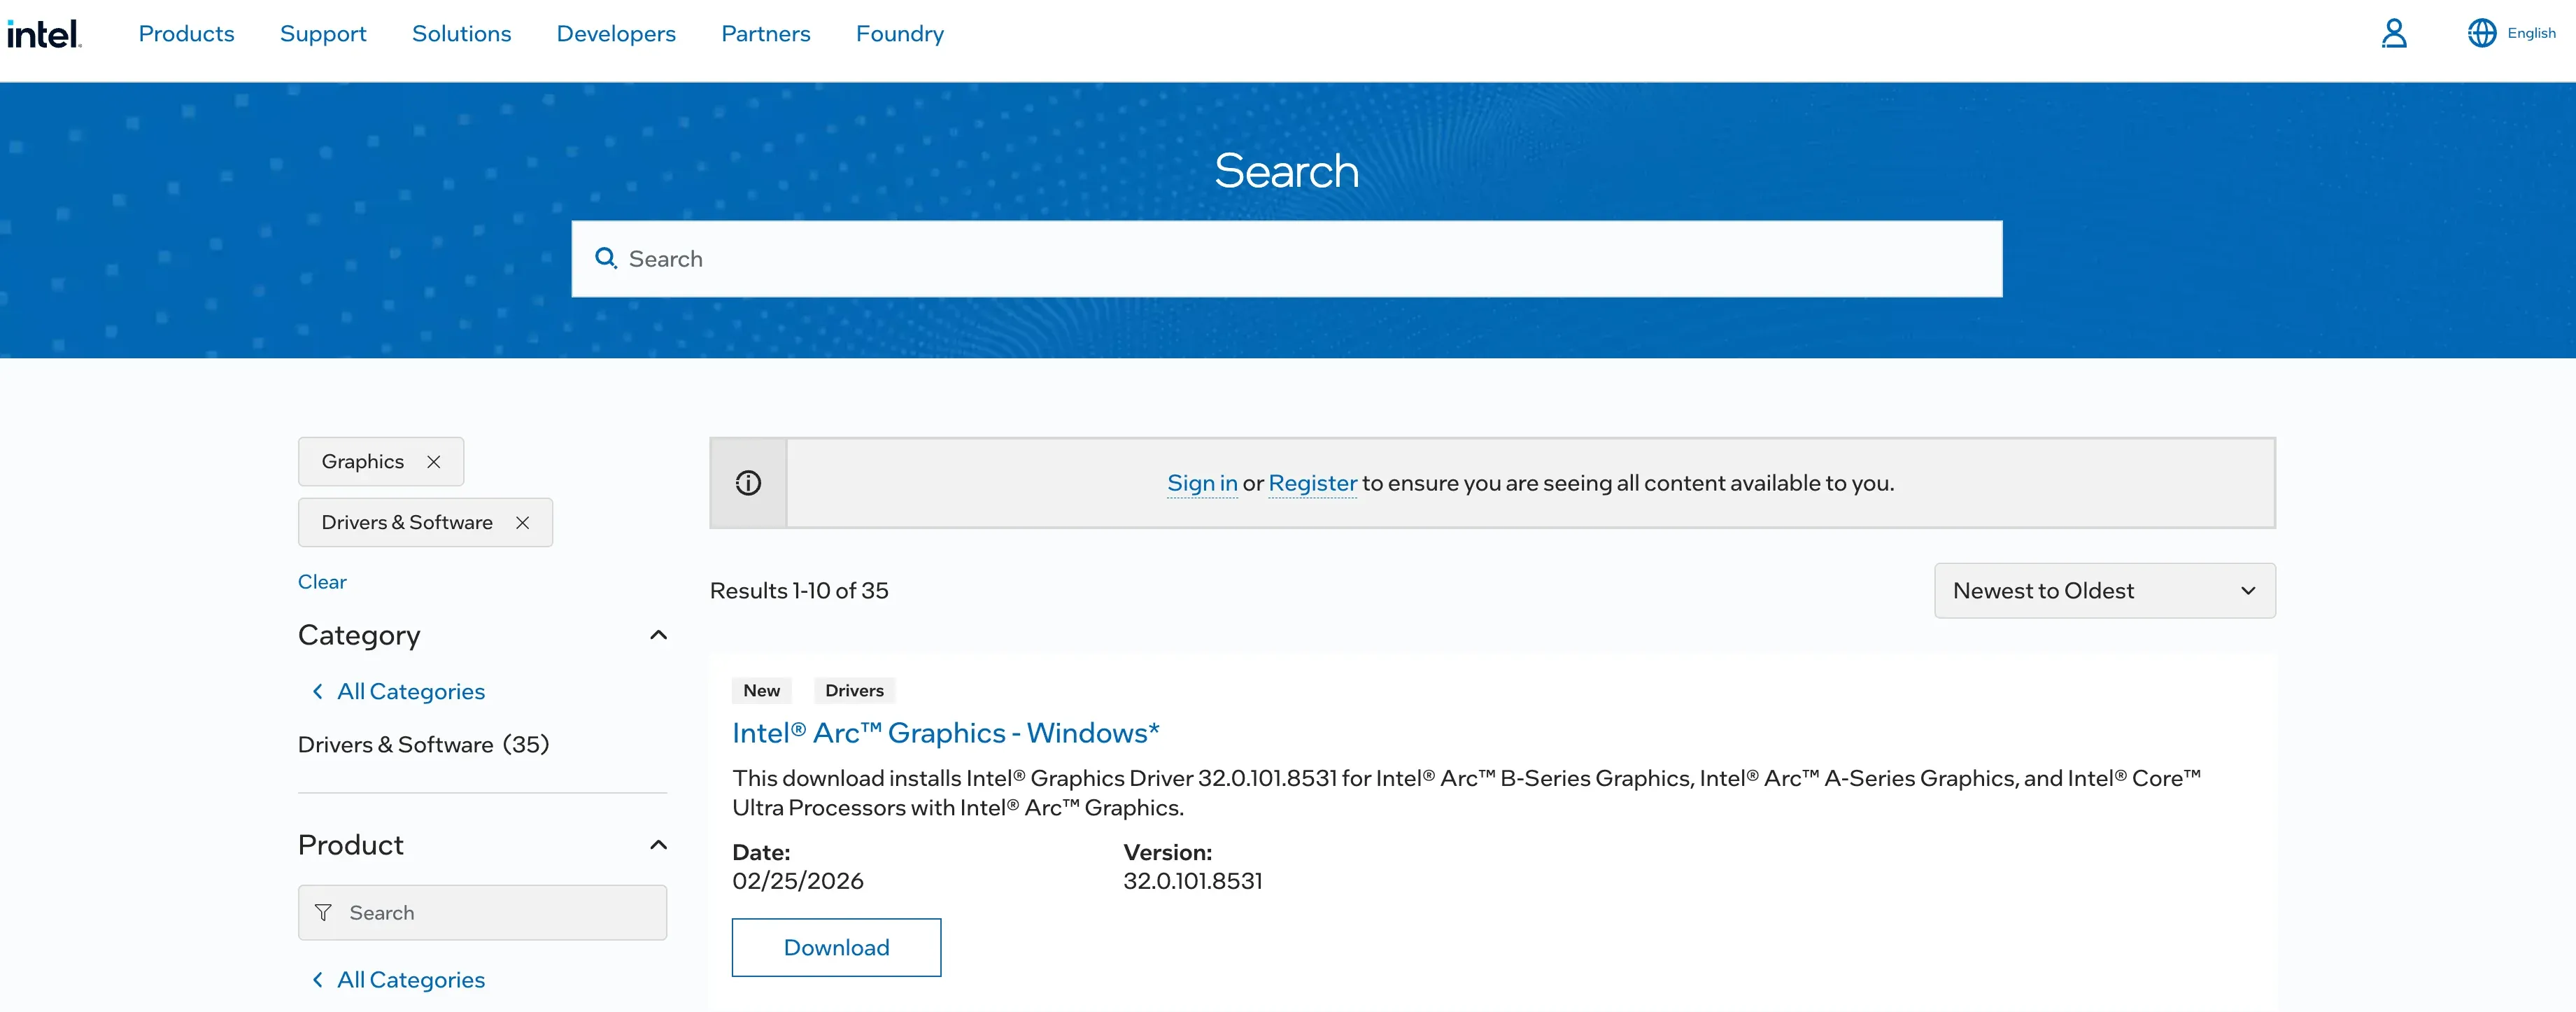
Task: Collapse the Category section
Action: pyautogui.click(x=658, y=635)
